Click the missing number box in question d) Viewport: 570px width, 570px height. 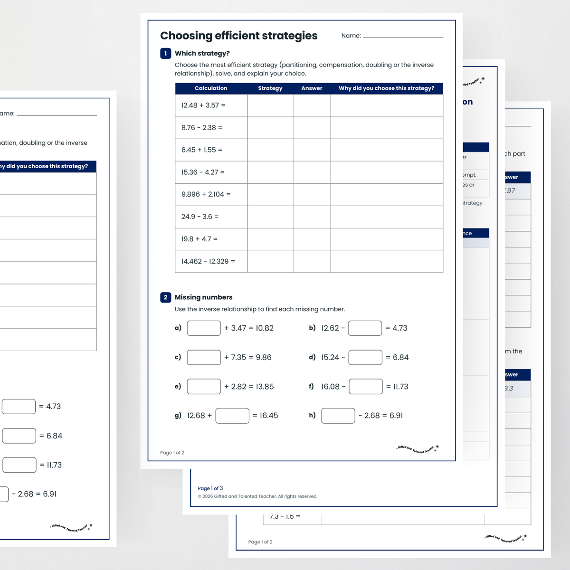coord(365,357)
